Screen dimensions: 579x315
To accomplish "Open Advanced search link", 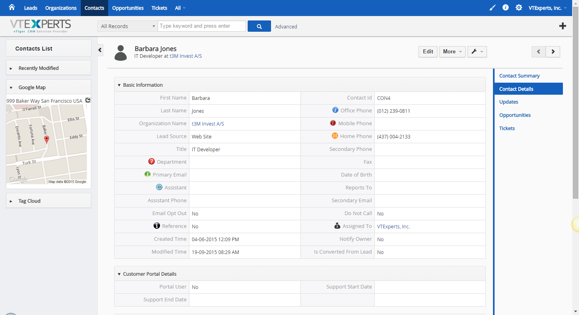I will coord(286,26).
